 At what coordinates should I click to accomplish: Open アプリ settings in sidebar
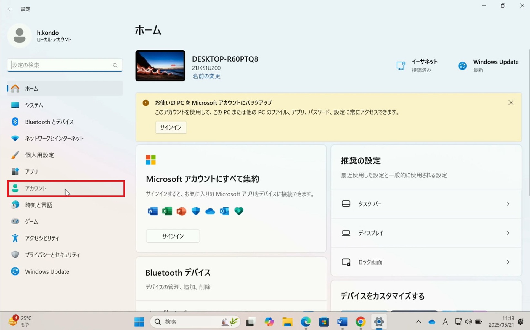tap(65, 171)
